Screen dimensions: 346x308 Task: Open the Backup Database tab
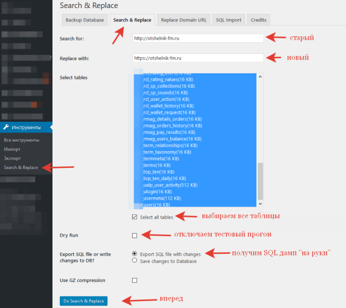click(84, 20)
